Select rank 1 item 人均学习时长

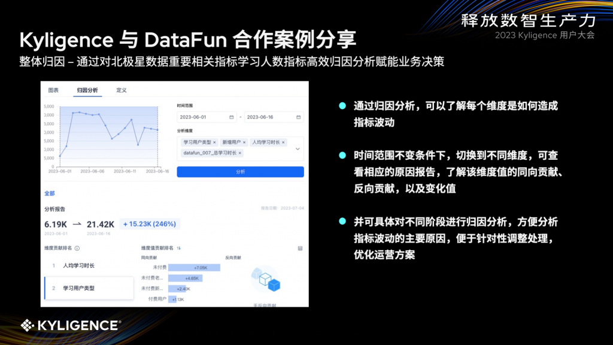point(79,265)
